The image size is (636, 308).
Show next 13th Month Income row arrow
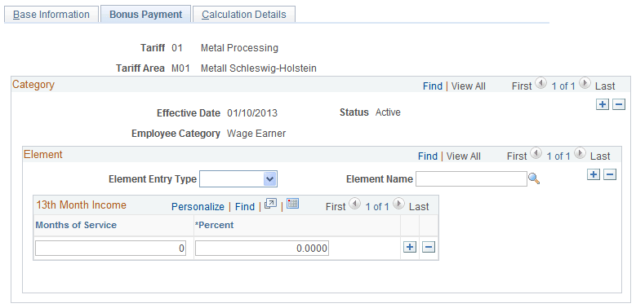[398, 205]
